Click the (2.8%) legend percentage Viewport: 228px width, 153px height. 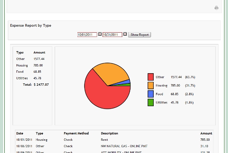[x=189, y=94]
